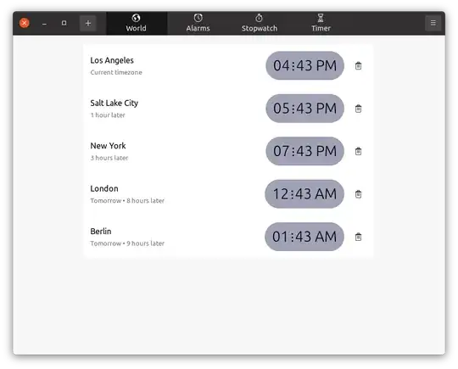This screenshot has width=458, height=369.
Task: Click the 'Current timezone' label
Action: [116, 72]
